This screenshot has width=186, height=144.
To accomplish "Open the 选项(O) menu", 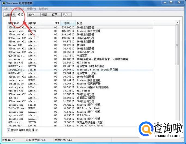I will (19, 9).
